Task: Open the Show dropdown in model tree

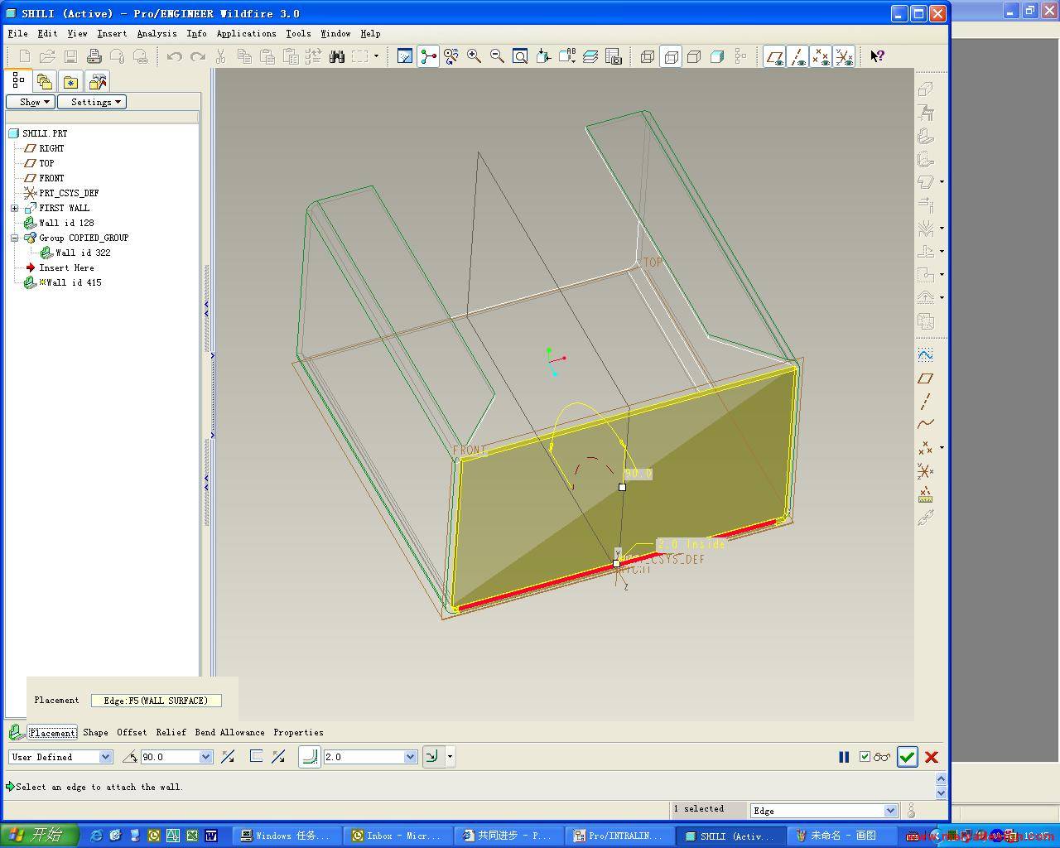Action: [x=31, y=102]
